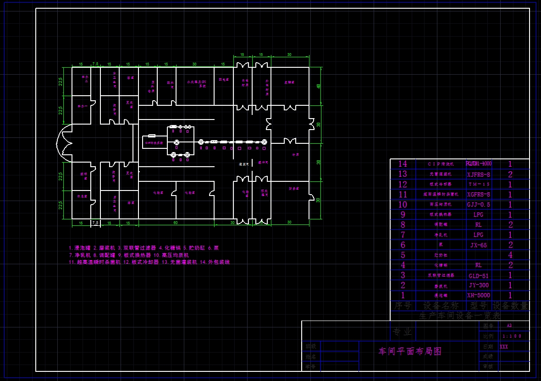Click the '设备数量' column header

pyautogui.click(x=510, y=305)
